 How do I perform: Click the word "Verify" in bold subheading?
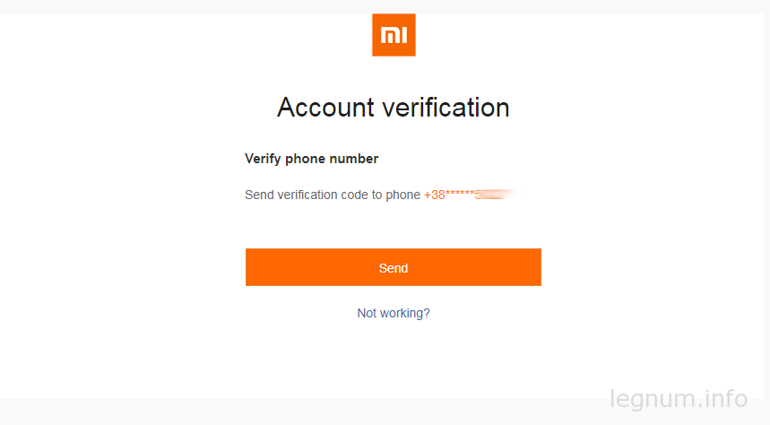(x=264, y=159)
